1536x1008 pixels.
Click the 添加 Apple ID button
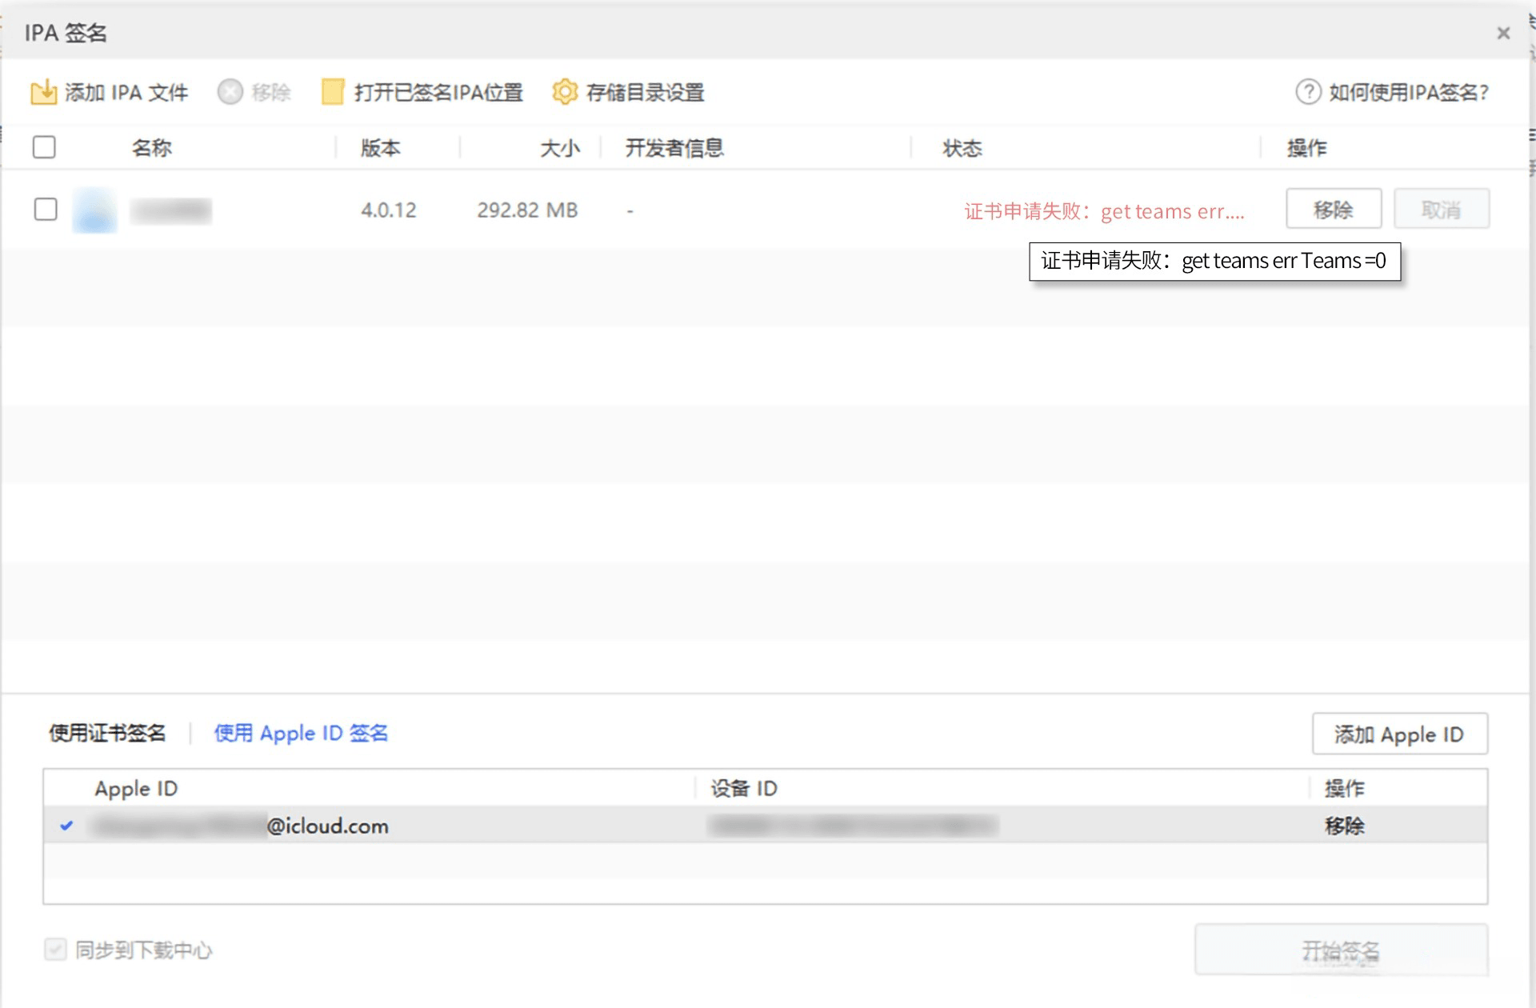tap(1399, 734)
